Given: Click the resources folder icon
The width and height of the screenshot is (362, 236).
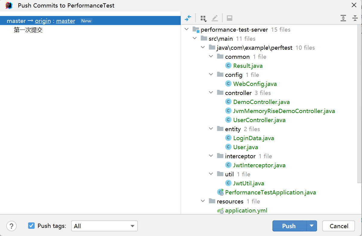Looking at the screenshot, I should coord(212,201).
